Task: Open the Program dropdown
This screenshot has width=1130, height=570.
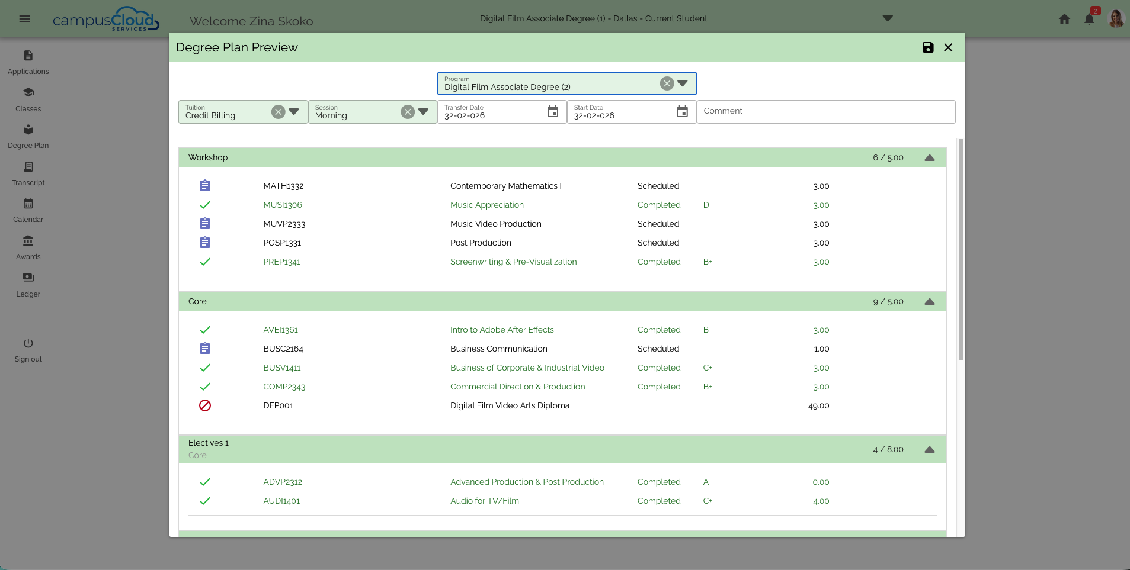Action: tap(683, 83)
